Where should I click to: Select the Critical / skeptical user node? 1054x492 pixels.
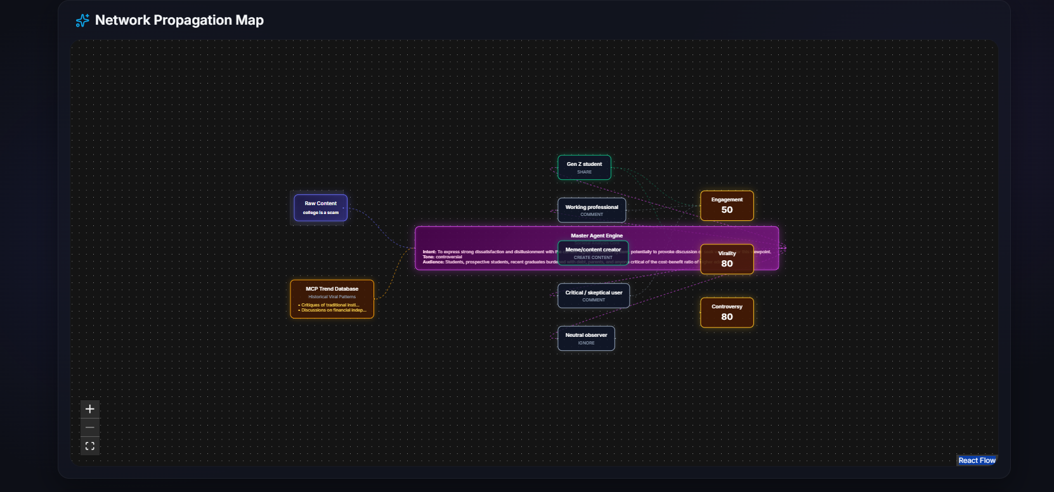click(x=594, y=296)
